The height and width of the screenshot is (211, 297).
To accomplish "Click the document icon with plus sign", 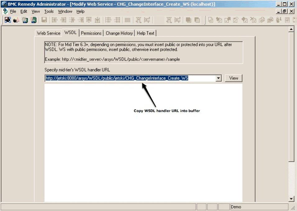I will tap(244, 20).
